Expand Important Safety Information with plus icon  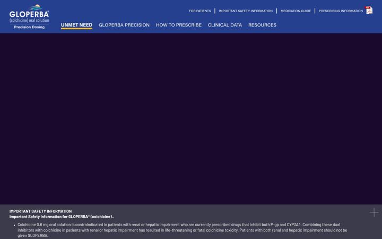tap(374, 212)
